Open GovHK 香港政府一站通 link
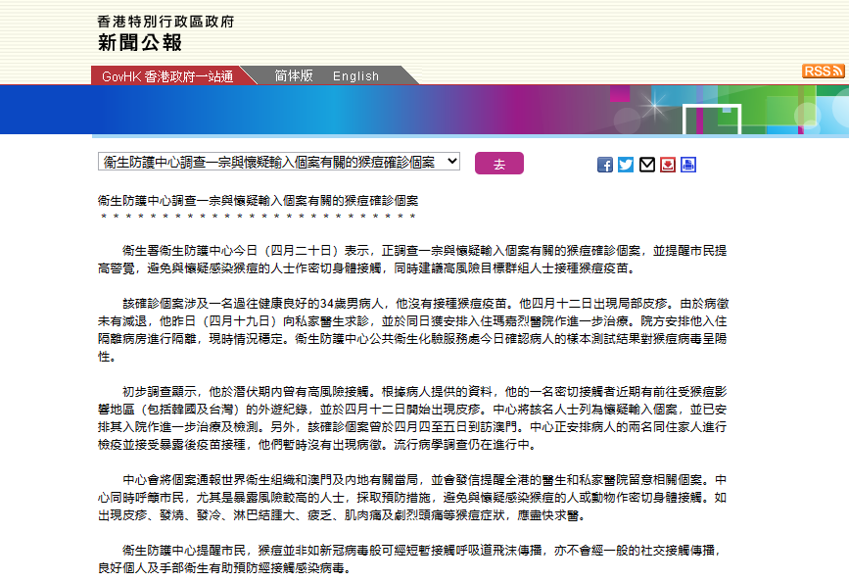Image resolution: width=849 pixels, height=582 pixels. tap(165, 76)
